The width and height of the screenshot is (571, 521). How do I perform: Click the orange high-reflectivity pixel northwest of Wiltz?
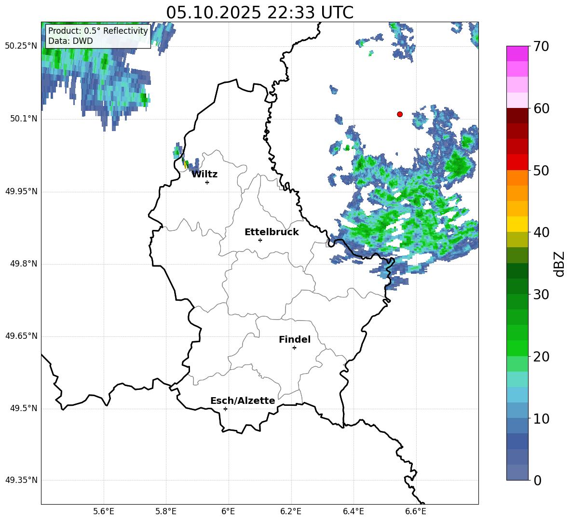(185, 165)
